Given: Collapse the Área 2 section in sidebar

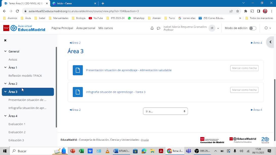Looking at the screenshot, I should pyautogui.click(x=5, y=84).
